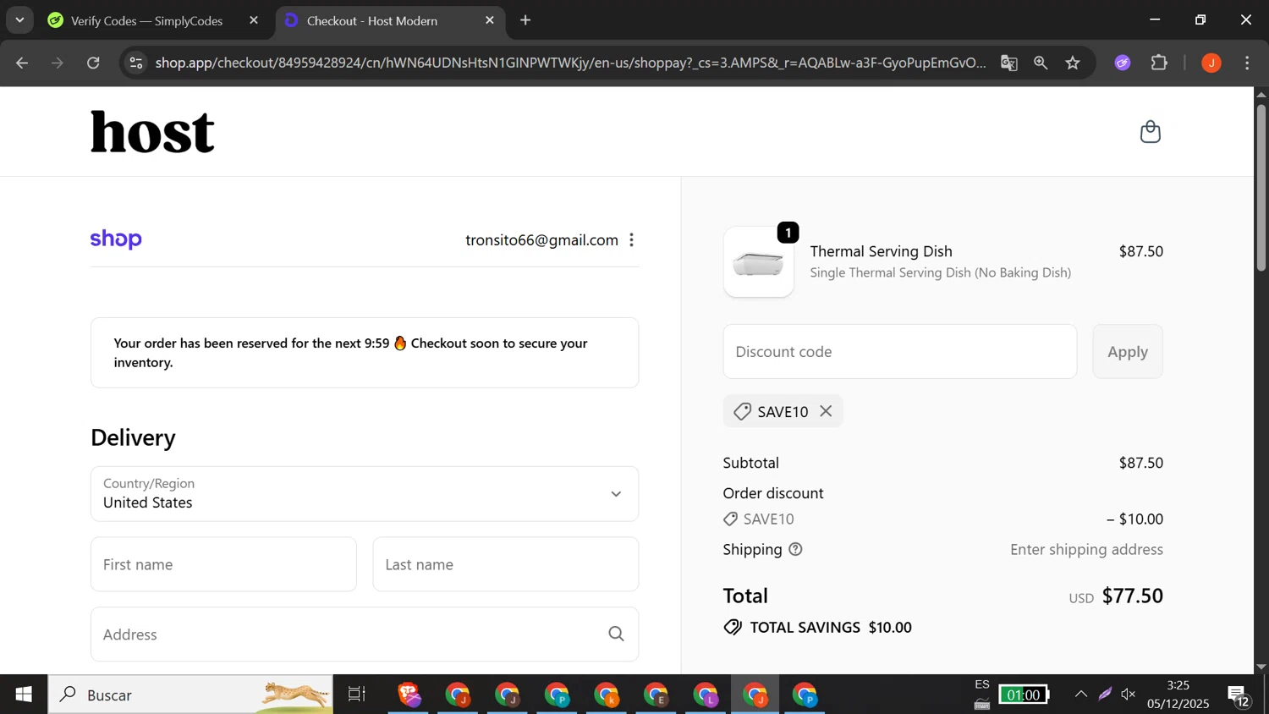Open the Chrome three-dot menu
1269x714 pixels.
(1247, 63)
